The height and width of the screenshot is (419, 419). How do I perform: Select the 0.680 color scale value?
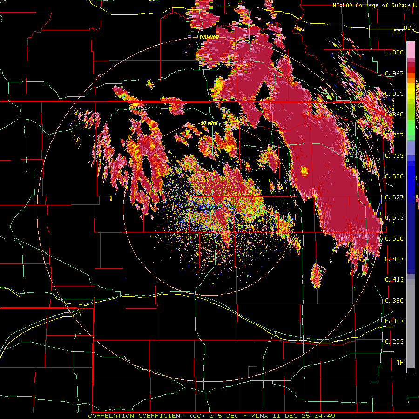point(394,176)
